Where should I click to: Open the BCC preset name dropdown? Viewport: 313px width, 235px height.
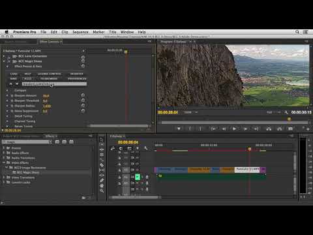54,84
